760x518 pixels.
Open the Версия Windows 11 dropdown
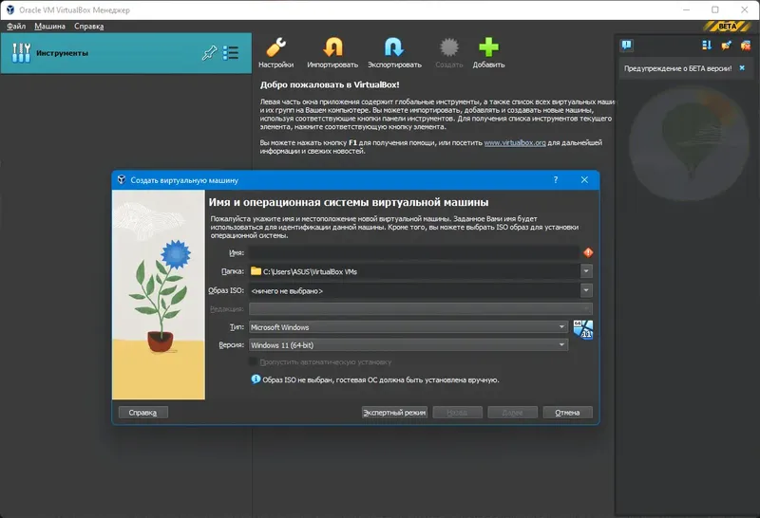[x=408, y=345]
